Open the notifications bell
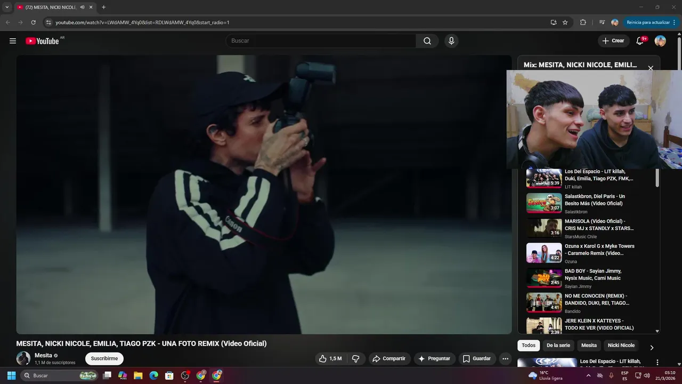Viewport: 682px width, 384px height. [640, 41]
